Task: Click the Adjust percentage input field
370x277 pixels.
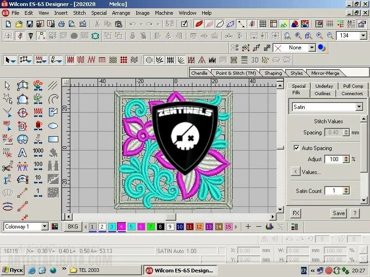Action: point(334,159)
